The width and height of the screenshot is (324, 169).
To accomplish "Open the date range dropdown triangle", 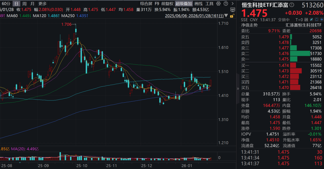I will coord(227,16).
